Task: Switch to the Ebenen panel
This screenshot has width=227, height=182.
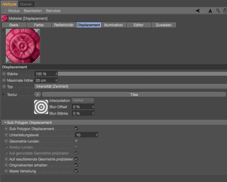Action: (26, 4)
